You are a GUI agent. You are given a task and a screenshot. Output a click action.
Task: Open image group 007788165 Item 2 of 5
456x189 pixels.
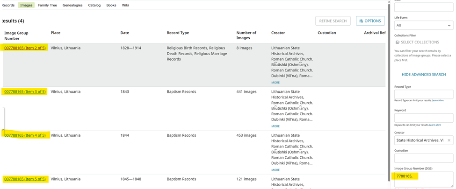[25, 48]
